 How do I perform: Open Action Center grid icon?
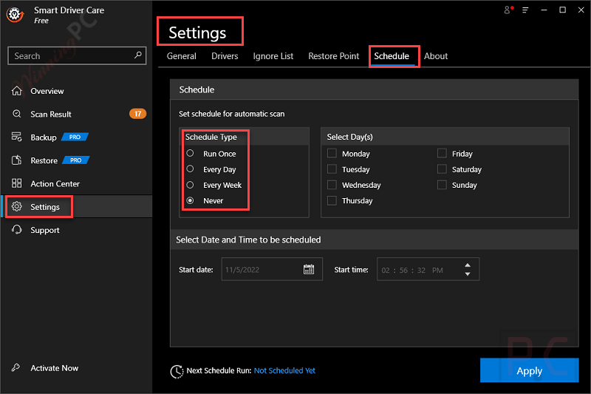coord(16,183)
